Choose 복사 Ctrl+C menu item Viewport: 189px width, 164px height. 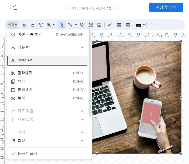coord(48,81)
